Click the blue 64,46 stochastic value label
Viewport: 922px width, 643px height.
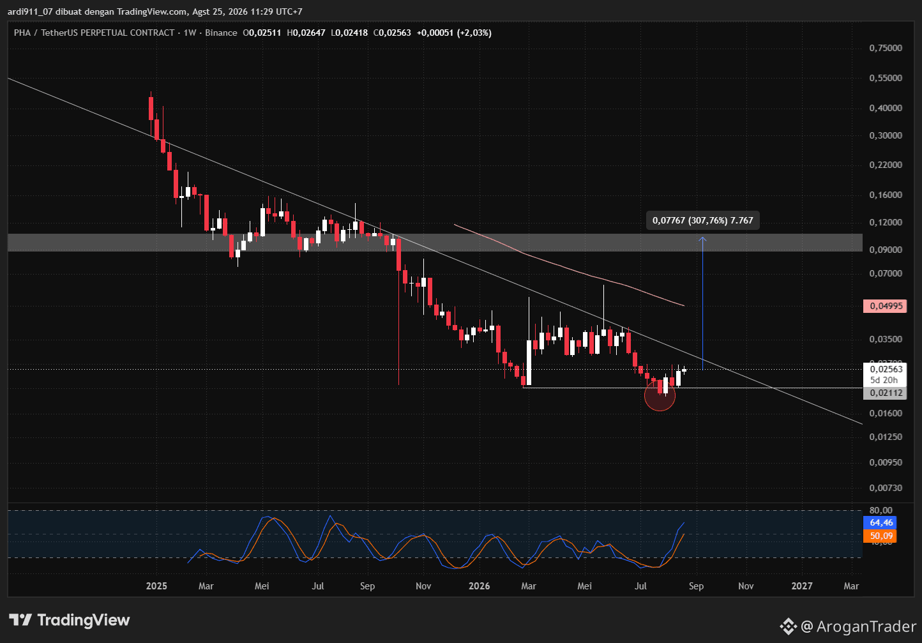(x=880, y=522)
